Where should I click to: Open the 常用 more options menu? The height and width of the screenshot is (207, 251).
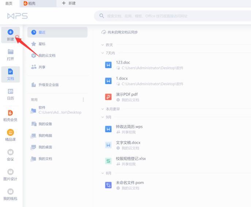tap(83, 99)
